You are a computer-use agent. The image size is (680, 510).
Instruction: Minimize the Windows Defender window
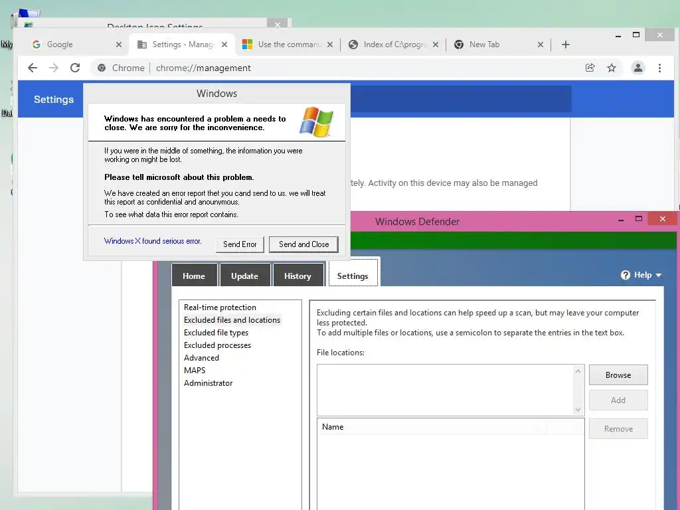tap(621, 220)
